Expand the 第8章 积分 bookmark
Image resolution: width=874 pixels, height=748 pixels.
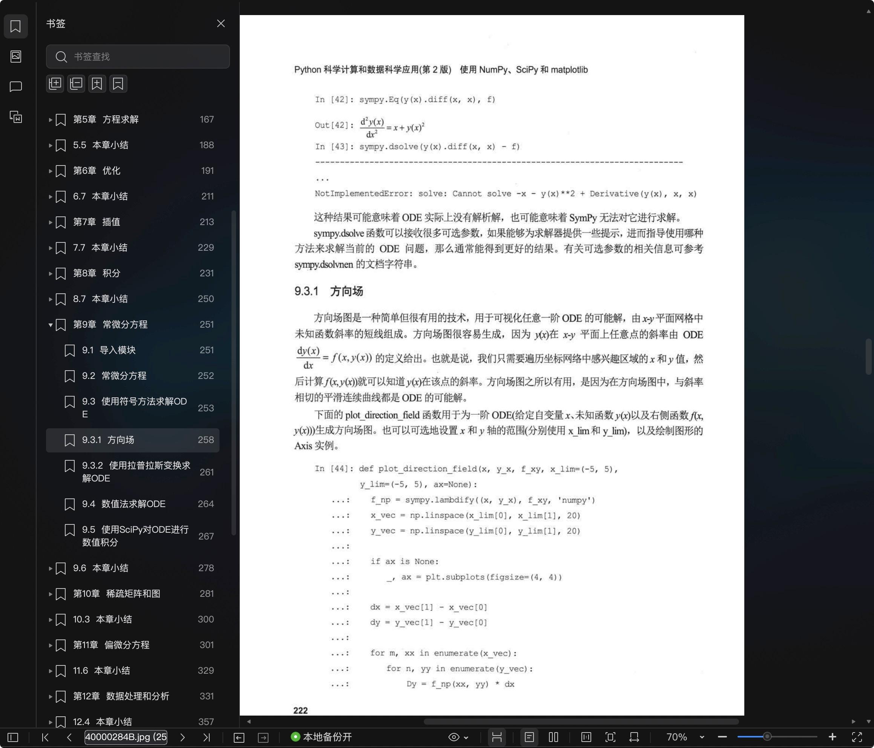click(50, 273)
